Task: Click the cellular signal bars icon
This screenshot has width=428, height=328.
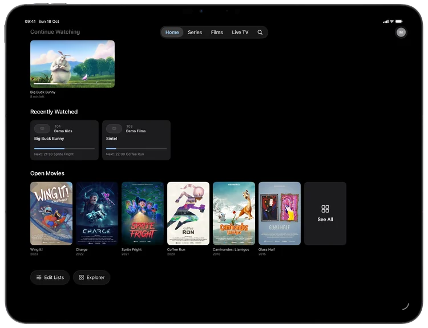Action: [386, 21]
